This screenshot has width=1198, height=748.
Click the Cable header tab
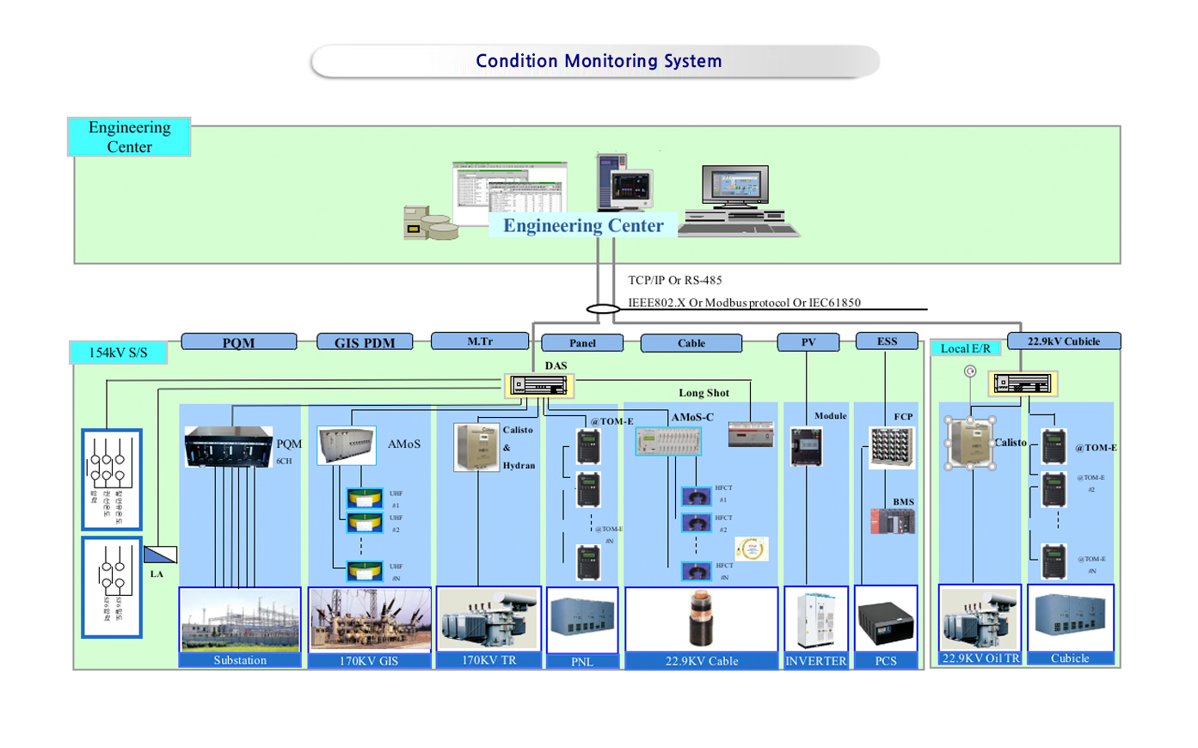(x=691, y=343)
